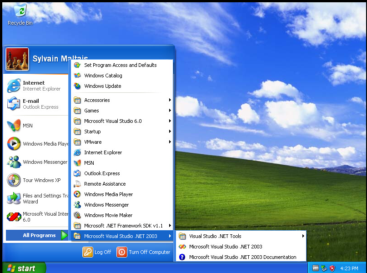The height and width of the screenshot is (273, 367).
Task: Click the security shield tray icon
Action: (332, 268)
